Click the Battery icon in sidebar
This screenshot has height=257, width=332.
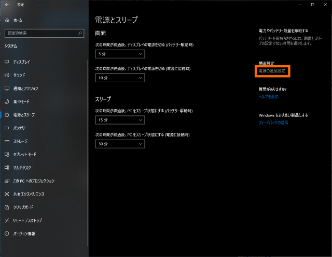pos(7,128)
